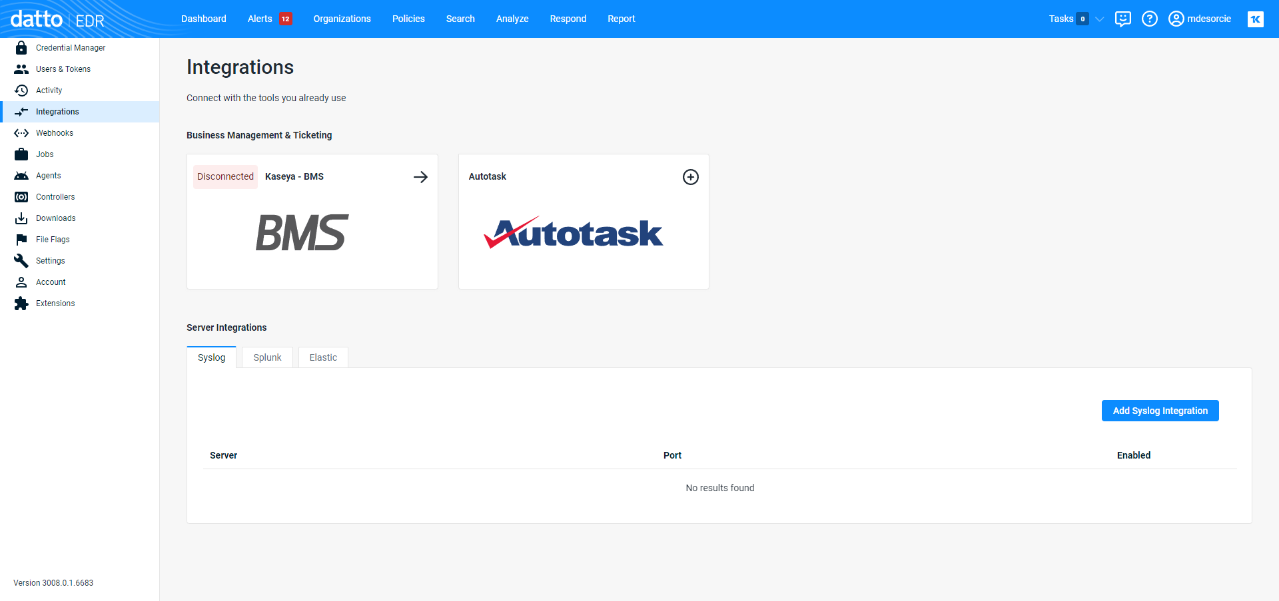Click the BMS logo image
This screenshot has width=1279, height=601.
pos(302,232)
